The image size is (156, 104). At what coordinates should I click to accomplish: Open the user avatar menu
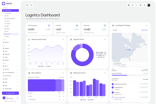pos(149,5)
